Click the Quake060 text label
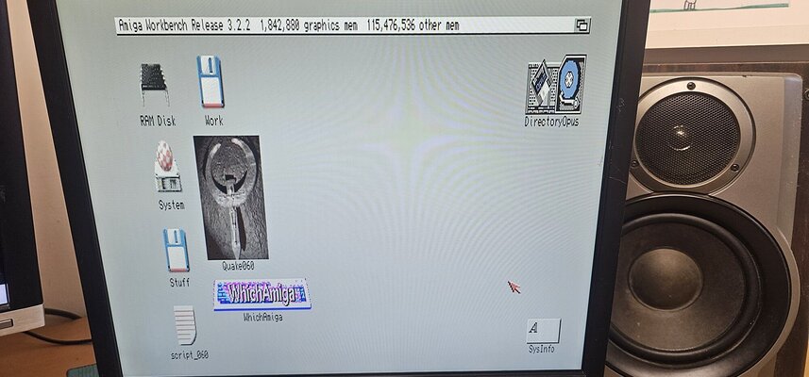 [238, 266]
